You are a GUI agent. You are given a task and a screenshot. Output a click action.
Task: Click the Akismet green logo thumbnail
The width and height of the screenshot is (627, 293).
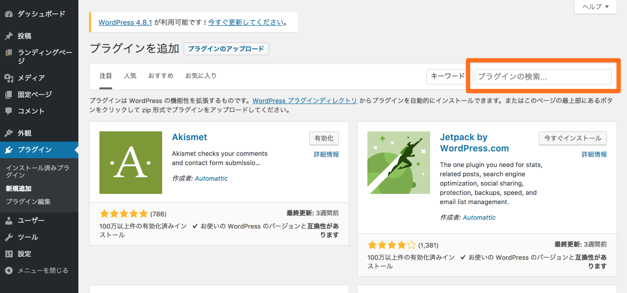click(131, 163)
